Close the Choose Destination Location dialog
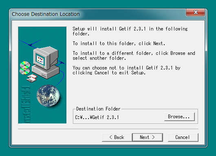 (x=195, y=12)
